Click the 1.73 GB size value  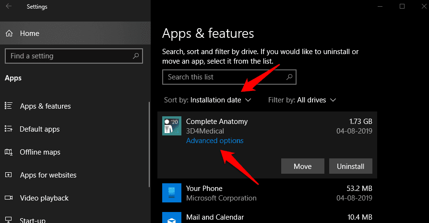360,122
